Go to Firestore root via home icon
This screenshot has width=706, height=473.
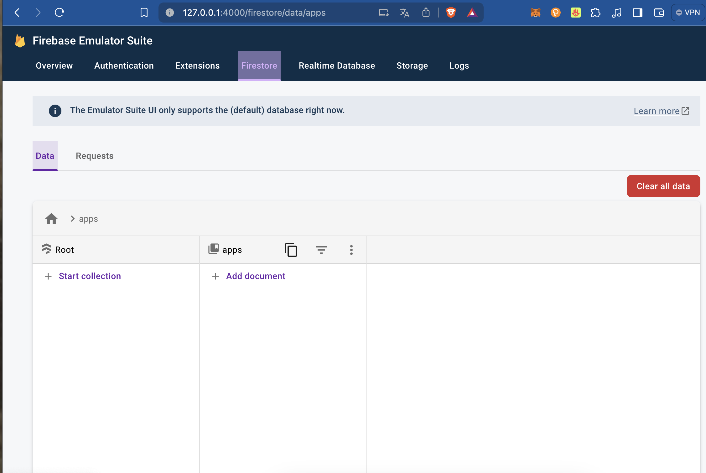coord(51,219)
